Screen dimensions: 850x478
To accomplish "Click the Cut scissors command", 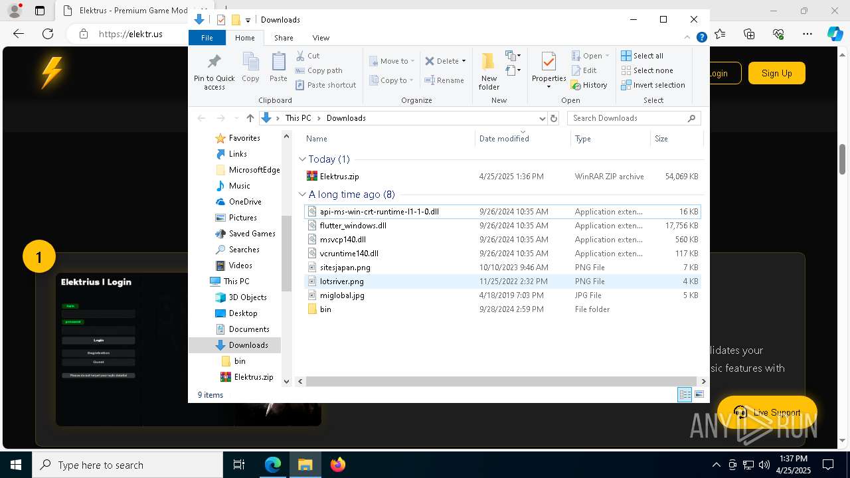I will pyautogui.click(x=307, y=56).
